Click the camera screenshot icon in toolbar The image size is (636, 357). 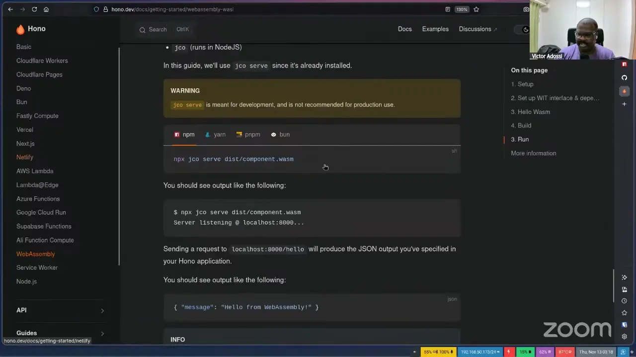point(526,9)
